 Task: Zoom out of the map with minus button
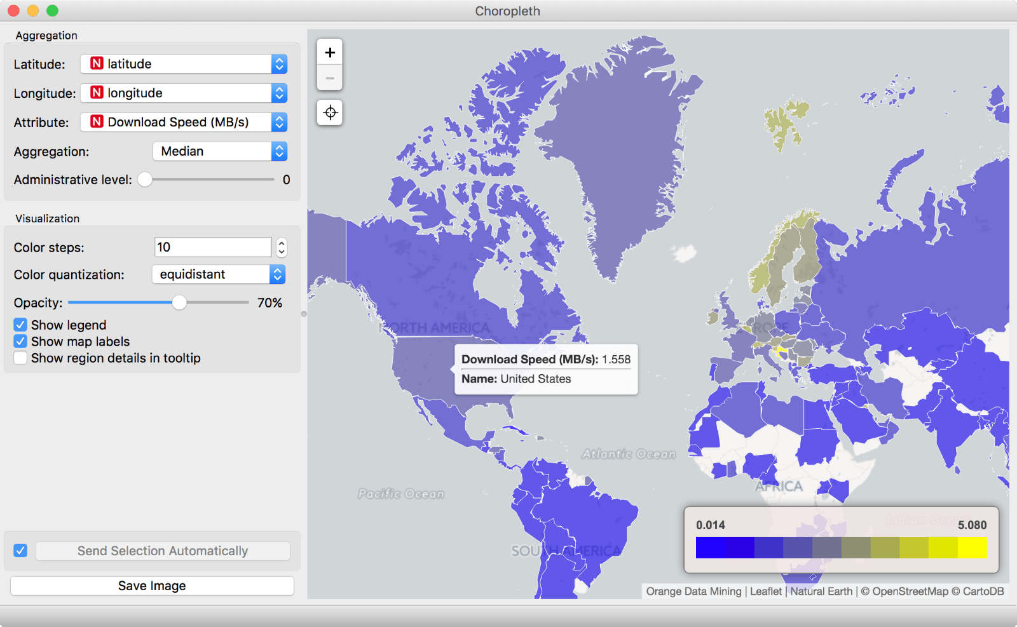tap(330, 78)
